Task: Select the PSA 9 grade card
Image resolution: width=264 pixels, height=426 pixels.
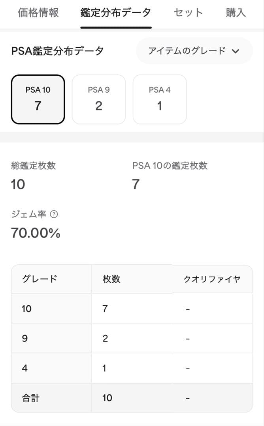Action: [x=99, y=99]
